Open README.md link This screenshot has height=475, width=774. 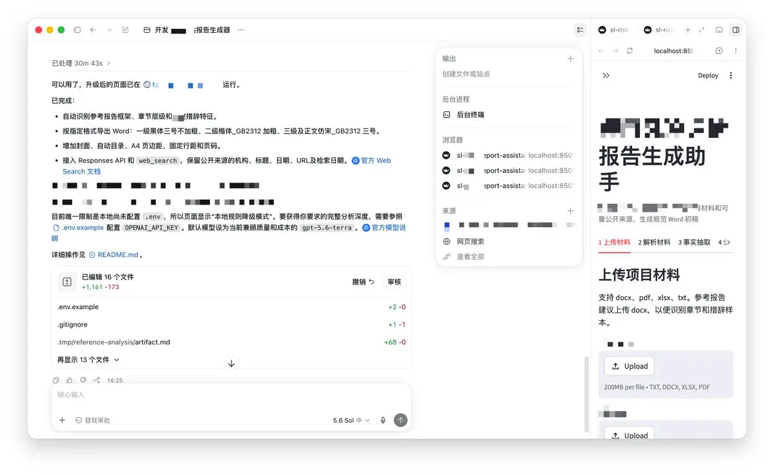pos(114,254)
